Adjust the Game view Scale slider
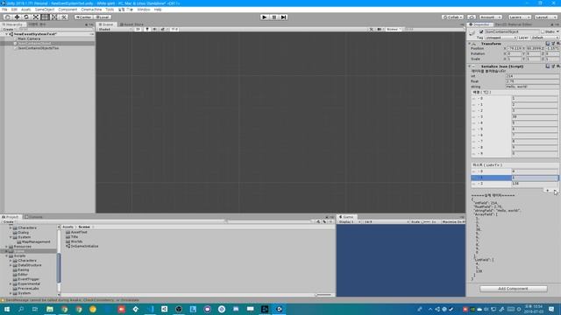 pyautogui.click(x=425, y=221)
